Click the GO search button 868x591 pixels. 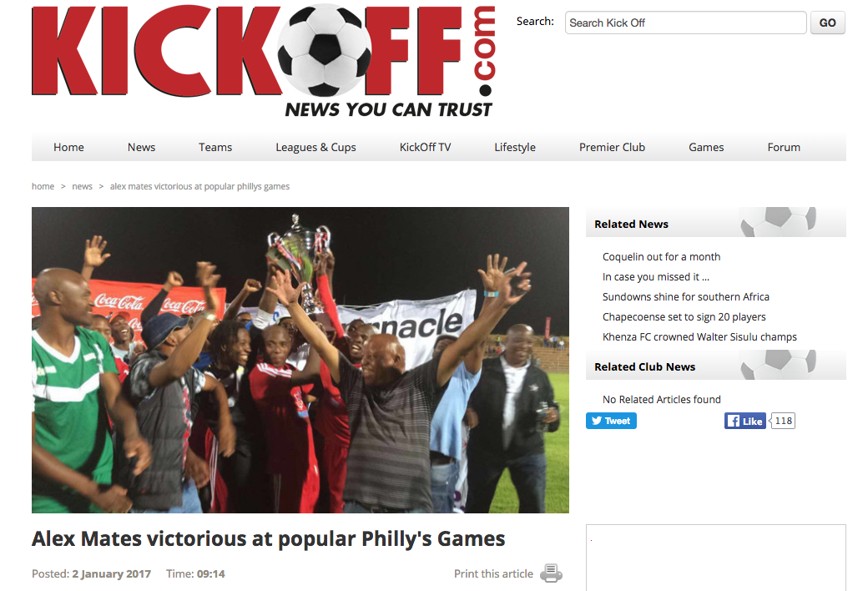tap(828, 23)
